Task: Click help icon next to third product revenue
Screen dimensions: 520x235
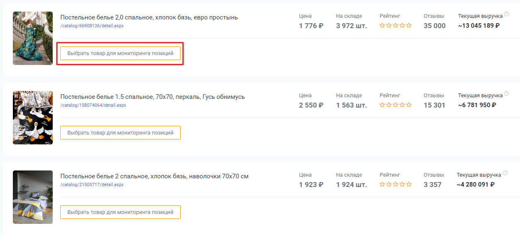Action: pos(505,173)
